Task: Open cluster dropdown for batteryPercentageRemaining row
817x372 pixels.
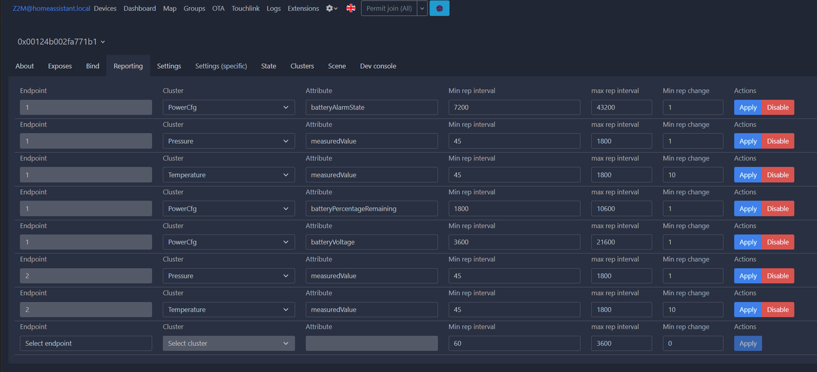Action: pos(229,208)
